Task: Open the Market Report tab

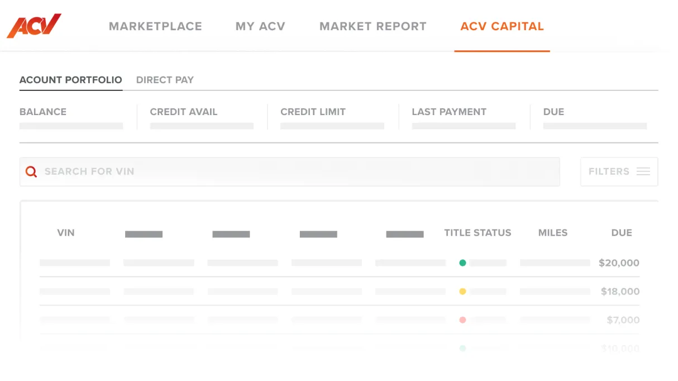Action: 373,26
